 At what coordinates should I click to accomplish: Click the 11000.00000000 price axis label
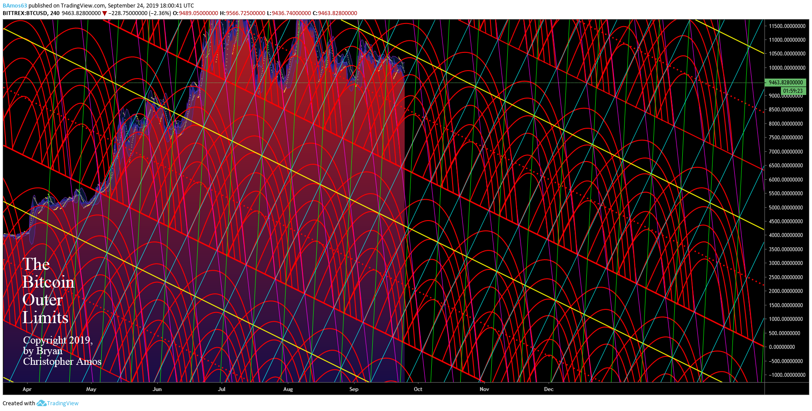point(787,40)
